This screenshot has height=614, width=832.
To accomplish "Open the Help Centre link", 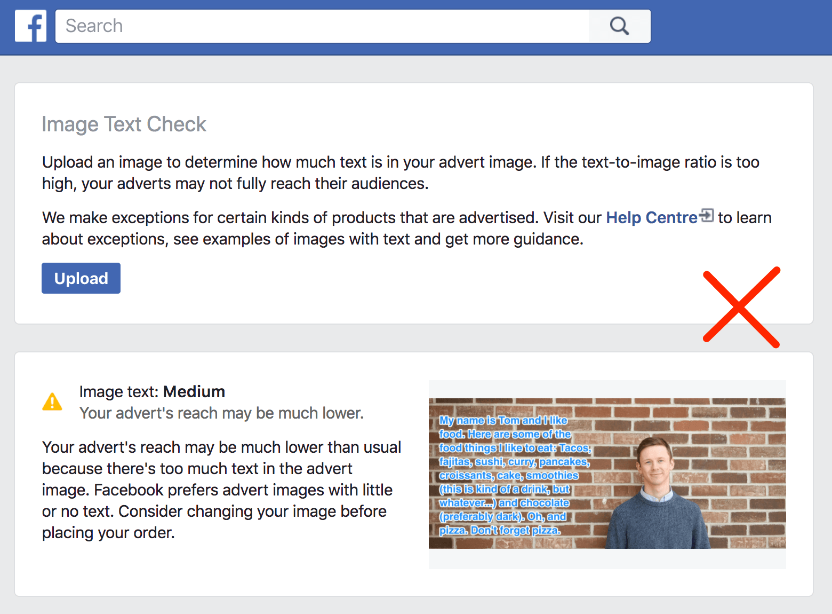I will [x=651, y=217].
